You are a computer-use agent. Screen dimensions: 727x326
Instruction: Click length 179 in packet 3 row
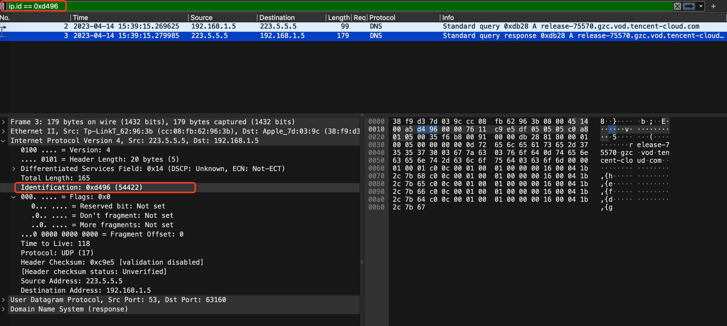[343, 36]
